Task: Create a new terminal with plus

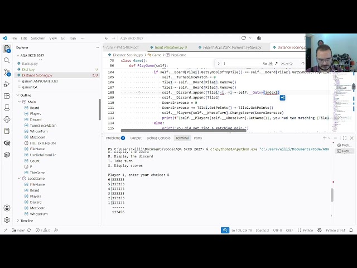Action: [x=325, y=138]
